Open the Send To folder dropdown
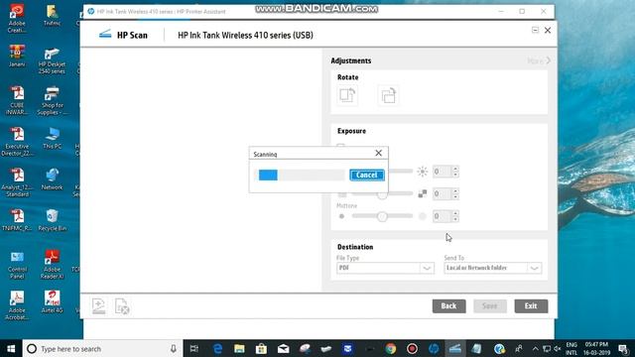 coord(493,268)
